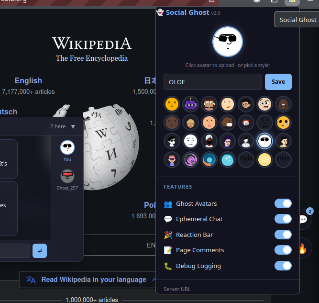Click the Social Ghost extension toolbar icon
319x303 pixels.
pyautogui.click(x=292, y=1)
